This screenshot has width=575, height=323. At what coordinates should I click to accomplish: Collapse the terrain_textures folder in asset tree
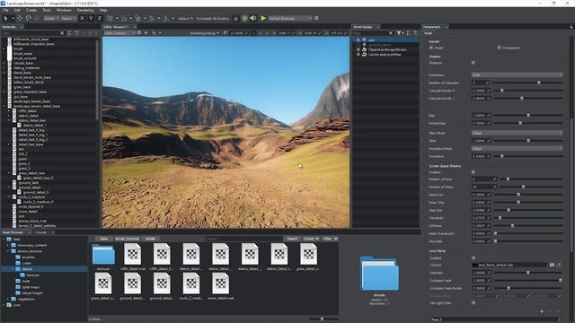[9, 251]
